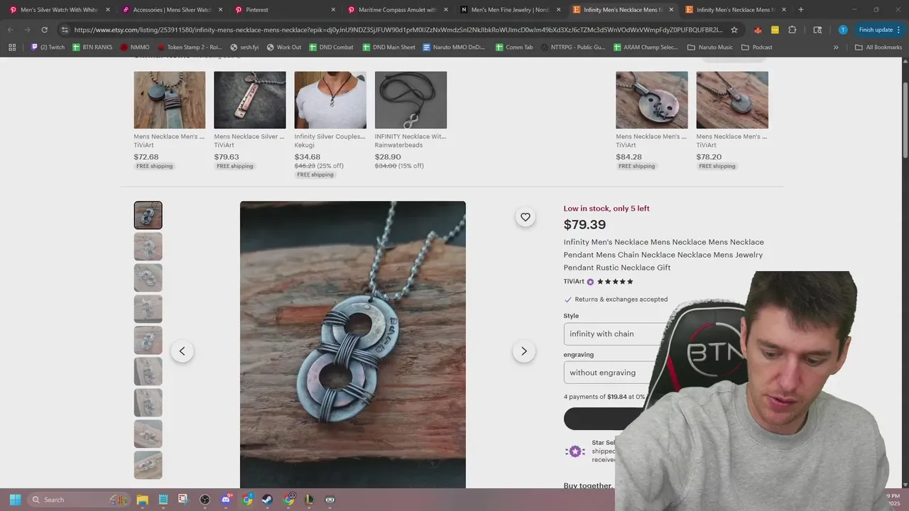Open the $79.63 Mens Necklace Silver listing image

point(250,100)
